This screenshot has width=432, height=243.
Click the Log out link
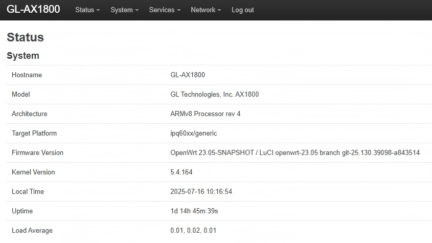[x=243, y=10]
